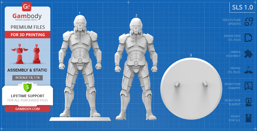Click the scale 1:8, 1:16 badge
257x131 pixels.
28,78
